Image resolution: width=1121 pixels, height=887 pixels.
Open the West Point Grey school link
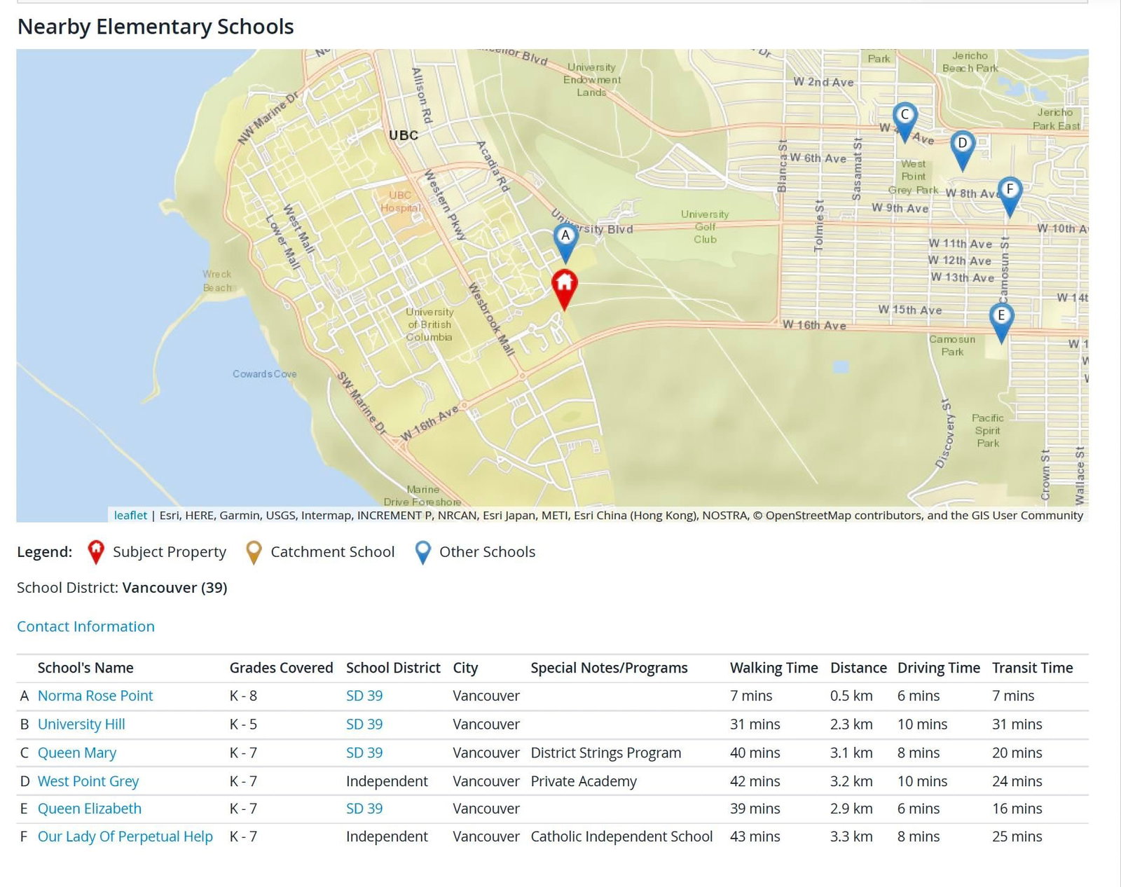coord(88,781)
